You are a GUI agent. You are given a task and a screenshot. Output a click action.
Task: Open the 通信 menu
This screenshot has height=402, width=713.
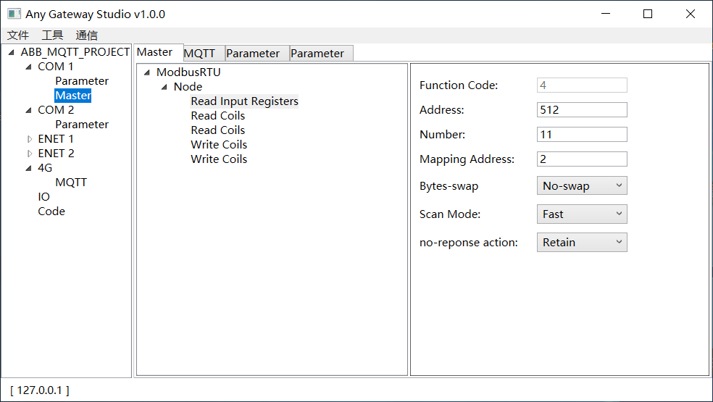click(86, 35)
